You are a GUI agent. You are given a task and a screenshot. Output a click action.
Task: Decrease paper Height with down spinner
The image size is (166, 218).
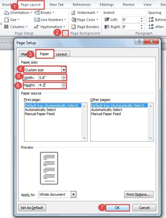point(64,86)
